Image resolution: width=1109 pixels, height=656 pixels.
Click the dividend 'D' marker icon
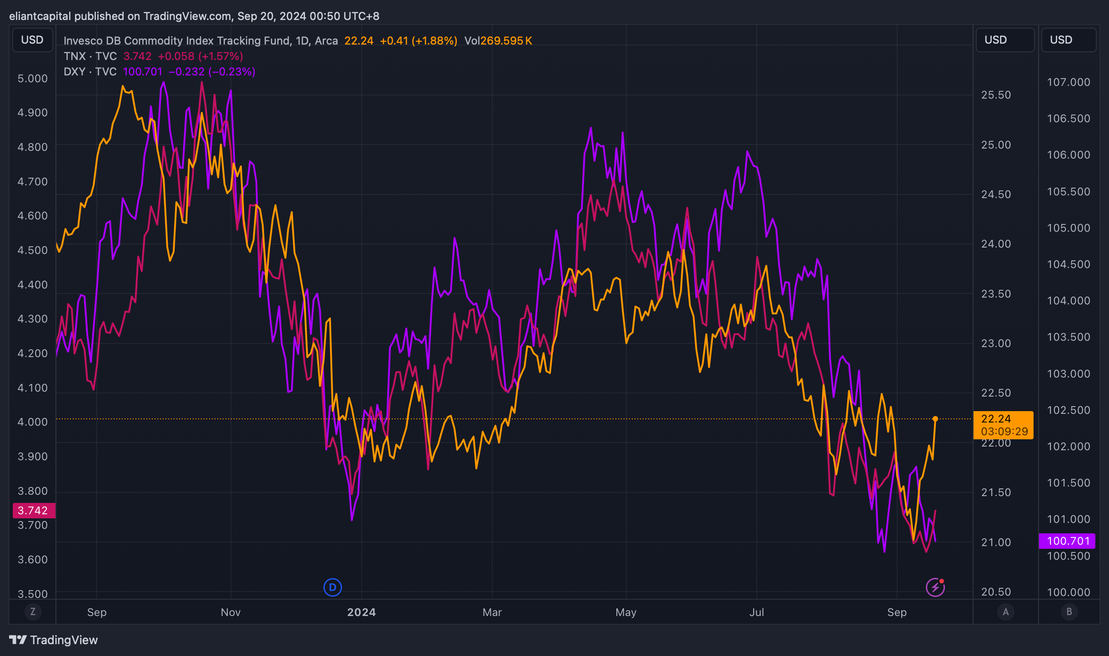[x=332, y=587]
